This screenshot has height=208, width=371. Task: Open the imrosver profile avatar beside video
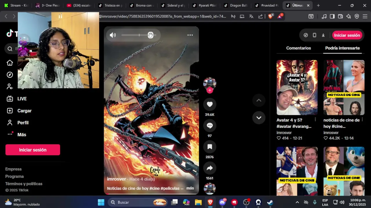pyautogui.click(x=210, y=83)
